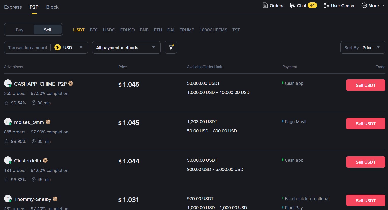Click the $ 1.044 price
The height and width of the screenshot is (210, 388).
pos(129,161)
